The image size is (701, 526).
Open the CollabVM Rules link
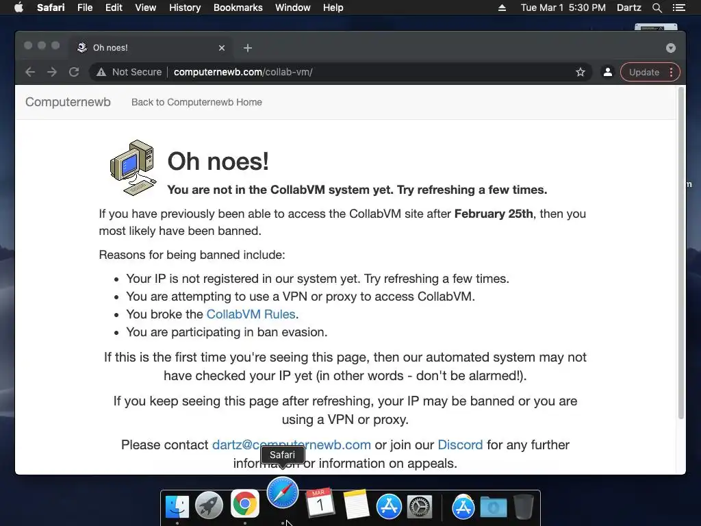pyautogui.click(x=251, y=314)
